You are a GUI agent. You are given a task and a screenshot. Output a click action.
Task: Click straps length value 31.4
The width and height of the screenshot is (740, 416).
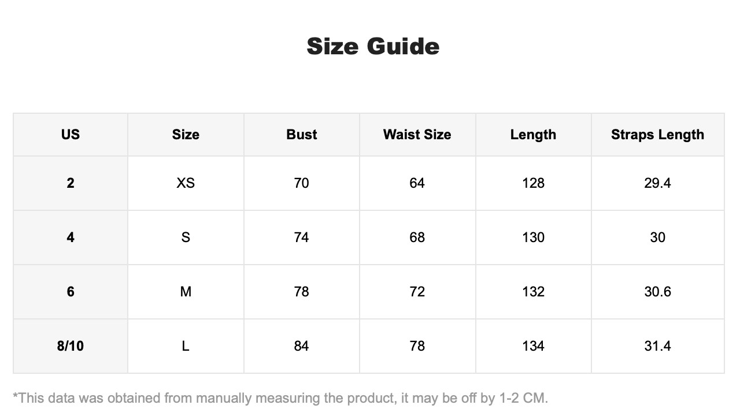(x=658, y=346)
